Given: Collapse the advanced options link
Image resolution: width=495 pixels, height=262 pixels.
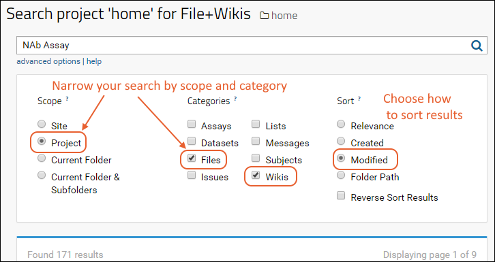Looking at the screenshot, I should tap(48, 61).
